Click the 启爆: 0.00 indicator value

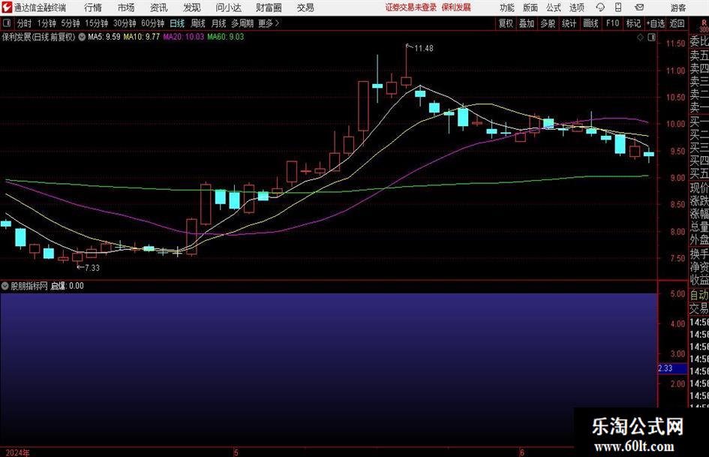(68, 286)
